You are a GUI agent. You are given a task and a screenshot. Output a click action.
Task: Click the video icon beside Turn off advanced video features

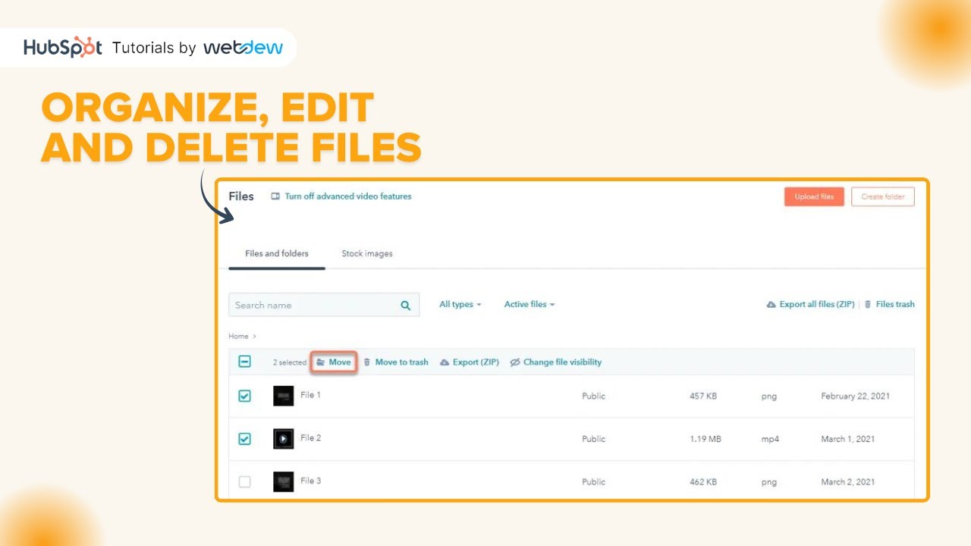point(275,196)
